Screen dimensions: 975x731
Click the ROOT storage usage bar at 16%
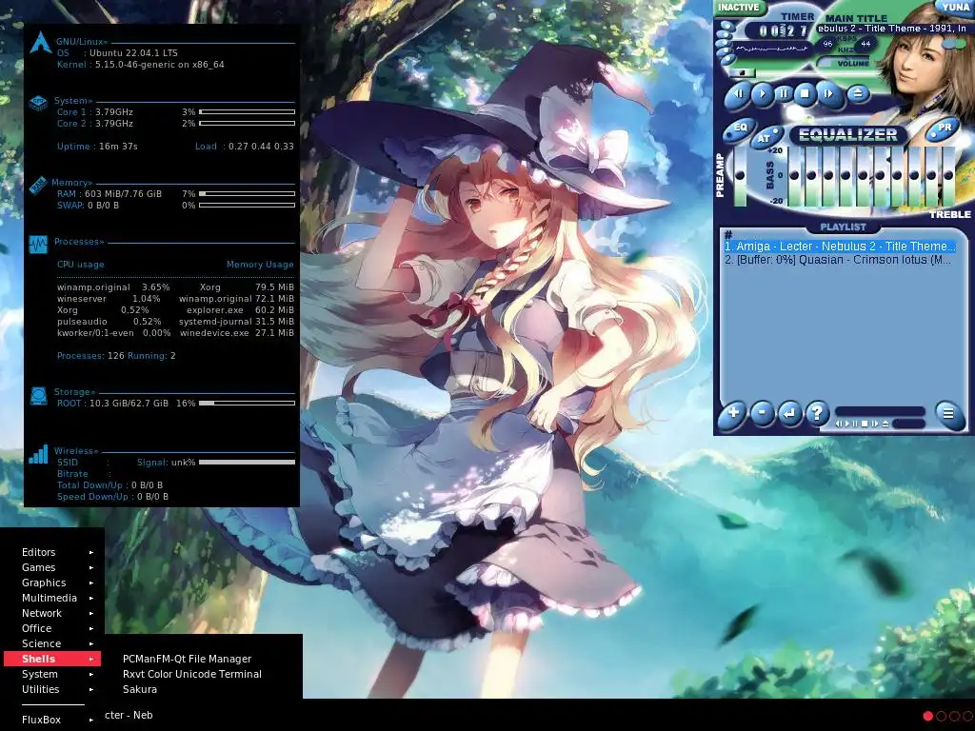(247, 403)
